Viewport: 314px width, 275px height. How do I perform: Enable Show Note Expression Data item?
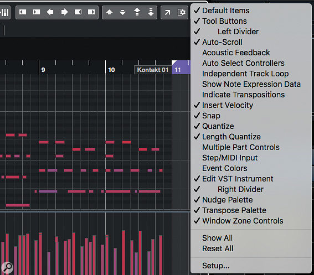pos(251,84)
